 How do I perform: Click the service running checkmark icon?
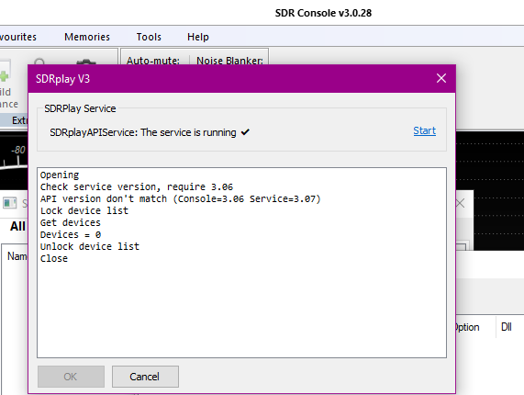245,132
